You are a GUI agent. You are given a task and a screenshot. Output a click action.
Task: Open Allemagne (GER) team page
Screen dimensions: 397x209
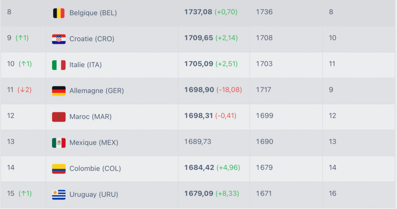tap(97, 91)
